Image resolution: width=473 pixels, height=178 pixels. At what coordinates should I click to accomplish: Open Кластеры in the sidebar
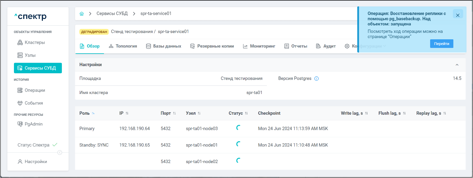point(35,43)
